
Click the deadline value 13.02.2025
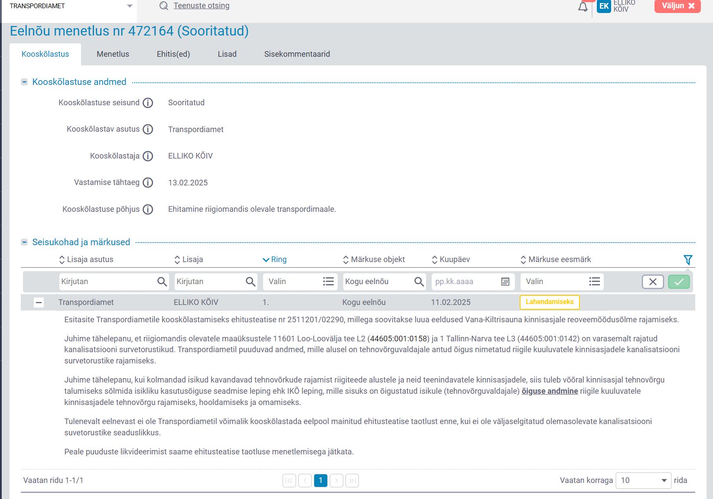(188, 183)
